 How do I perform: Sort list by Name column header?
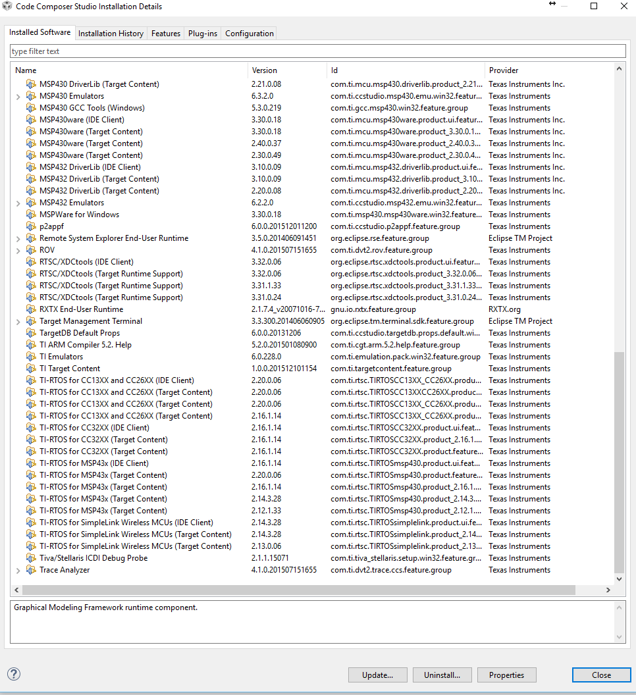point(128,70)
